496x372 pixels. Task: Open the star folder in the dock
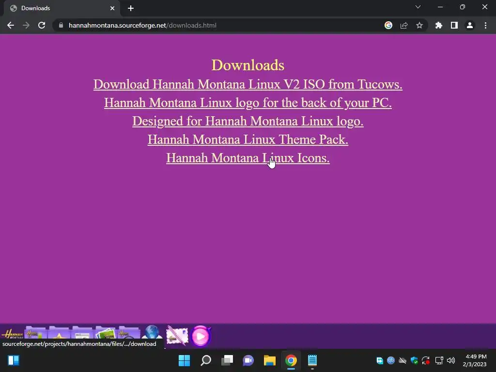[59, 333]
